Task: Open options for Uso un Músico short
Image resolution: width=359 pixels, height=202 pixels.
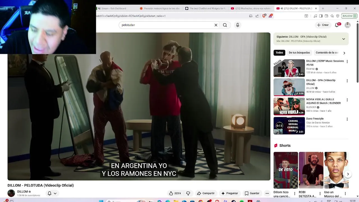Action: pos(345,194)
